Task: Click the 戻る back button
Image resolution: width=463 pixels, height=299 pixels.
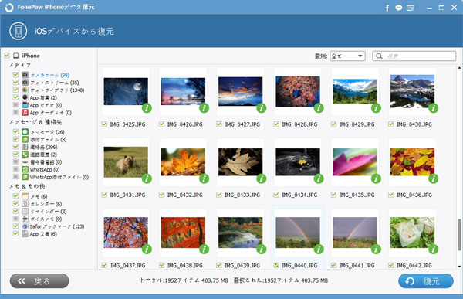Action: click(x=39, y=281)
